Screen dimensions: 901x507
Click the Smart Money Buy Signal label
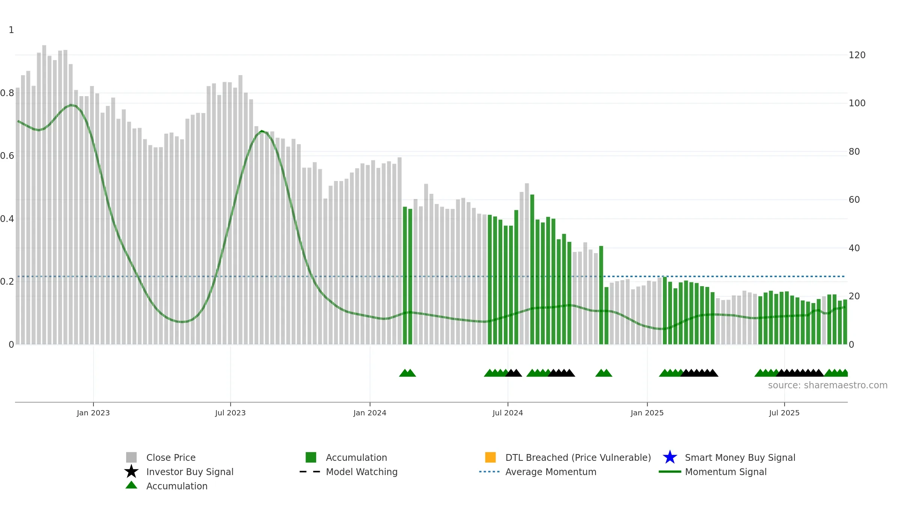click(740, 457)
